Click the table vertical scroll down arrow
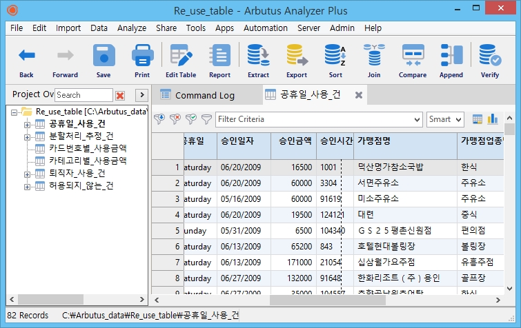 point(509,289)
